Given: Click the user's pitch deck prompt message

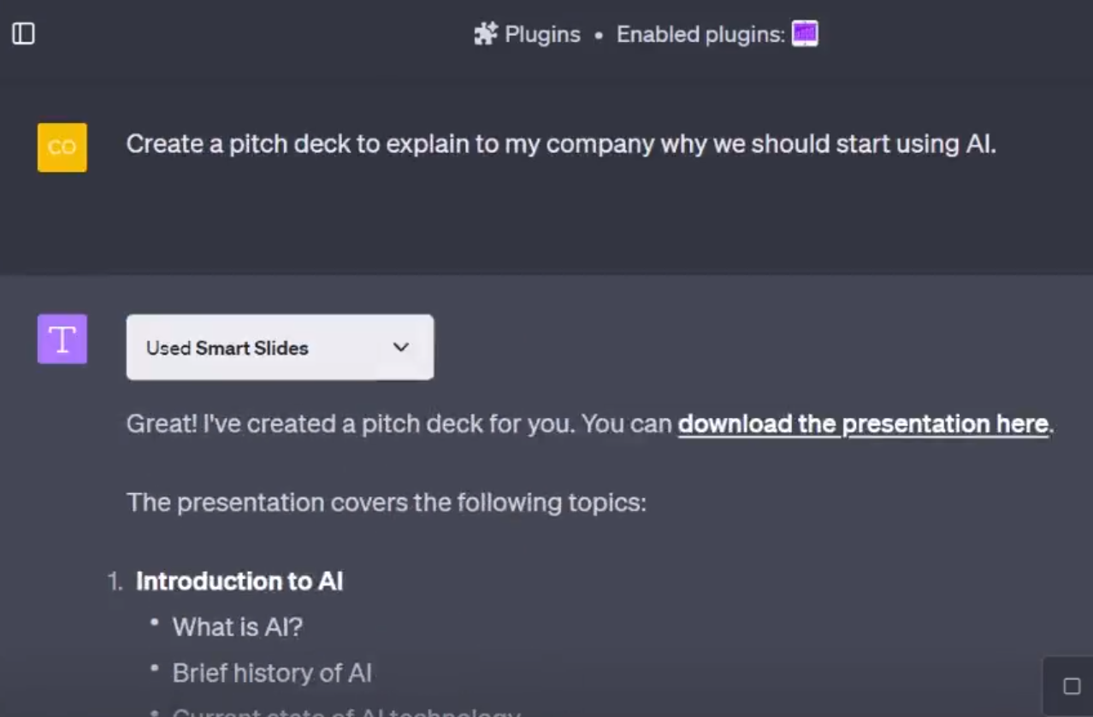Looking at the screenshot, I should pyautogui.click(x=561, y=144).
